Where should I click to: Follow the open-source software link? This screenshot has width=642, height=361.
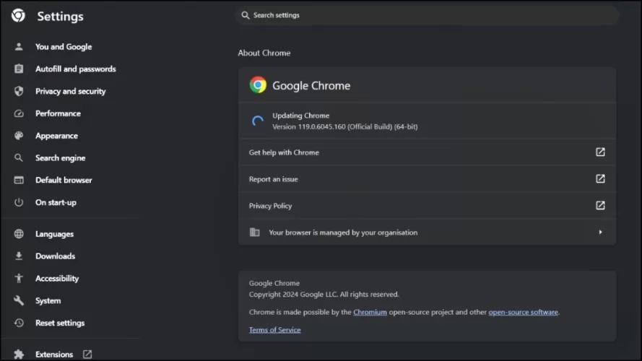tap(523, 313)
